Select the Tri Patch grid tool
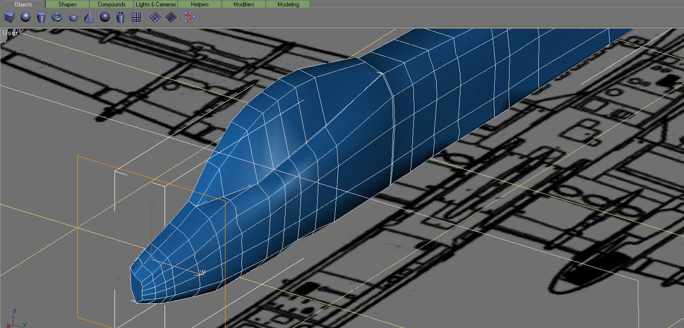The width and height of the screenshot is (684, 328). pos(171,18)
